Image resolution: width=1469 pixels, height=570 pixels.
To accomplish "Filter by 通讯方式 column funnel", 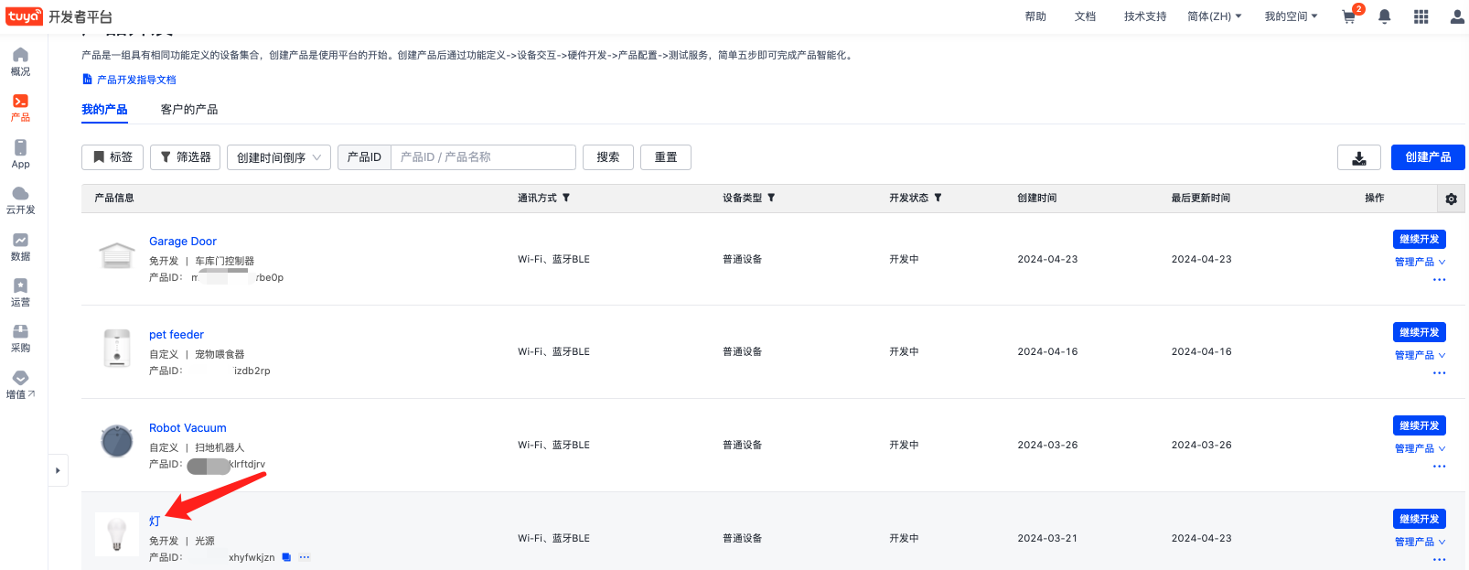I will click(x=566, y=198).
